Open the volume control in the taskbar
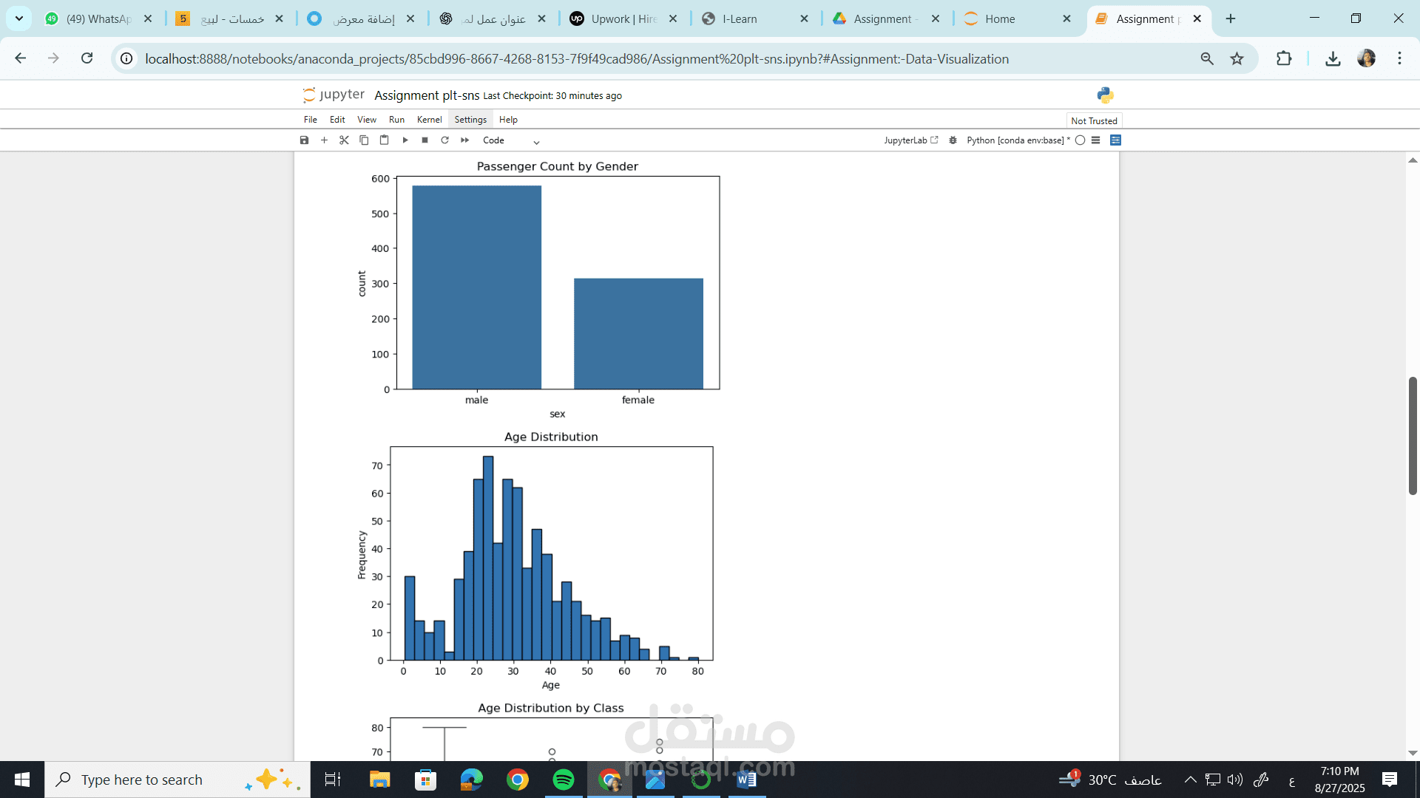 (x=1234, y=779)
